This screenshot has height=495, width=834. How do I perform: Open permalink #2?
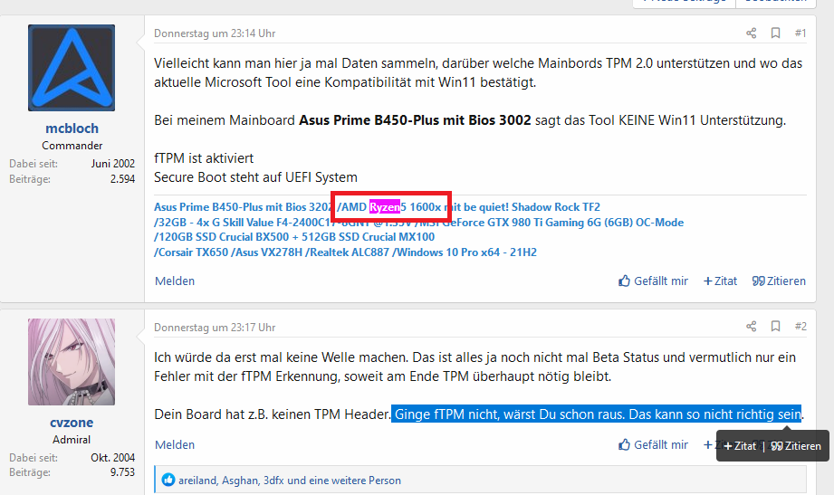800,326
